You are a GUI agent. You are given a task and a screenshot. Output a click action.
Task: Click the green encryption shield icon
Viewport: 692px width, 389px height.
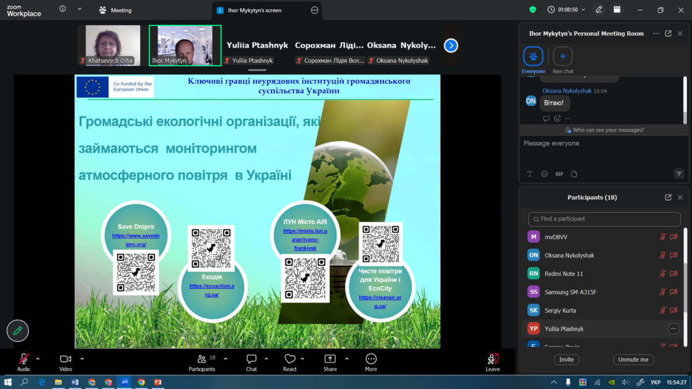(533, 9)
